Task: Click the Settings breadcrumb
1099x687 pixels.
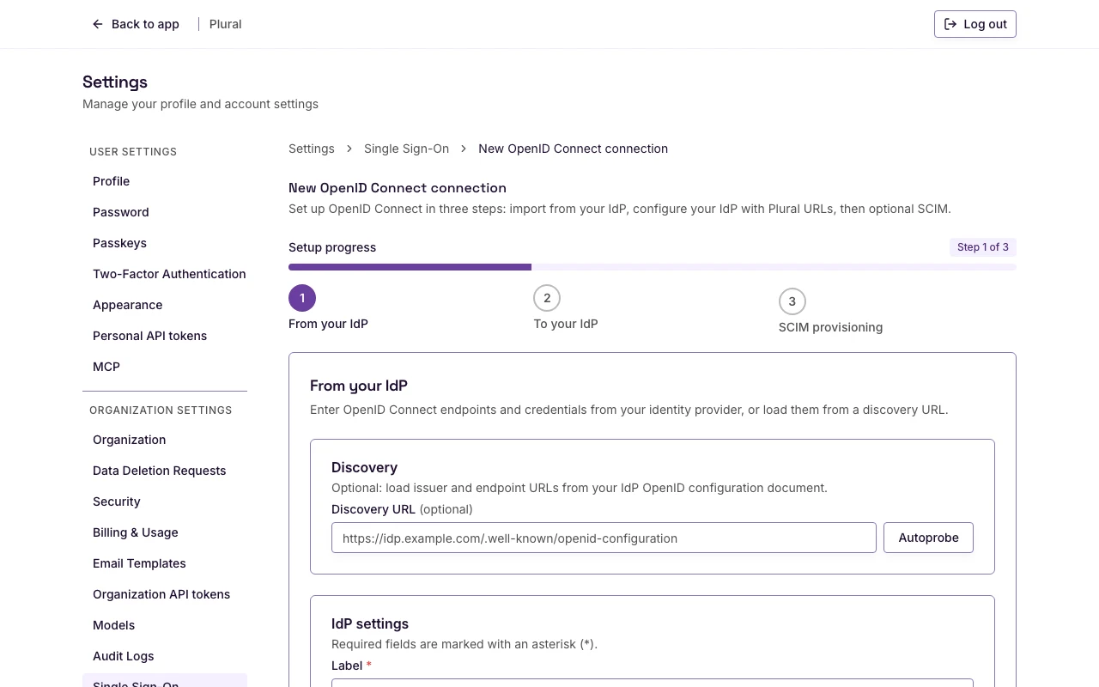Action: pyautogui.click(x=311, y=149)
